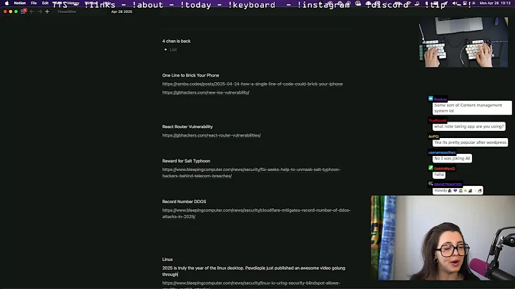Click the '!about' overlay command text
This screenshot has width=515, height=289.
tap(147, 5)
